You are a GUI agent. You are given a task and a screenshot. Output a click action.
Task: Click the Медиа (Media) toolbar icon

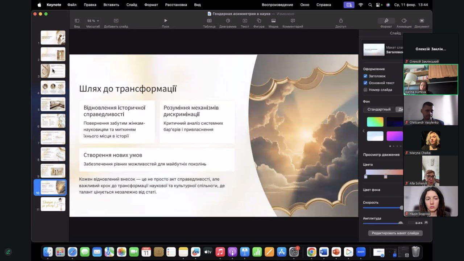pos(273,21)
